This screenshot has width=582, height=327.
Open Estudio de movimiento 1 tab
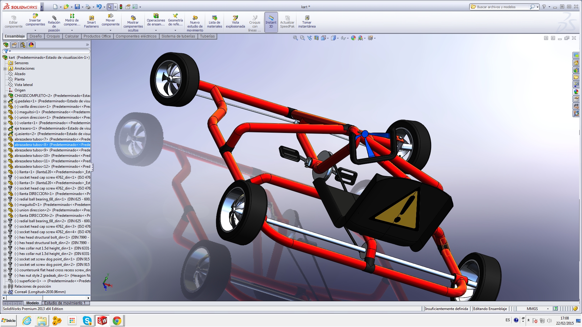pos(65,303)
